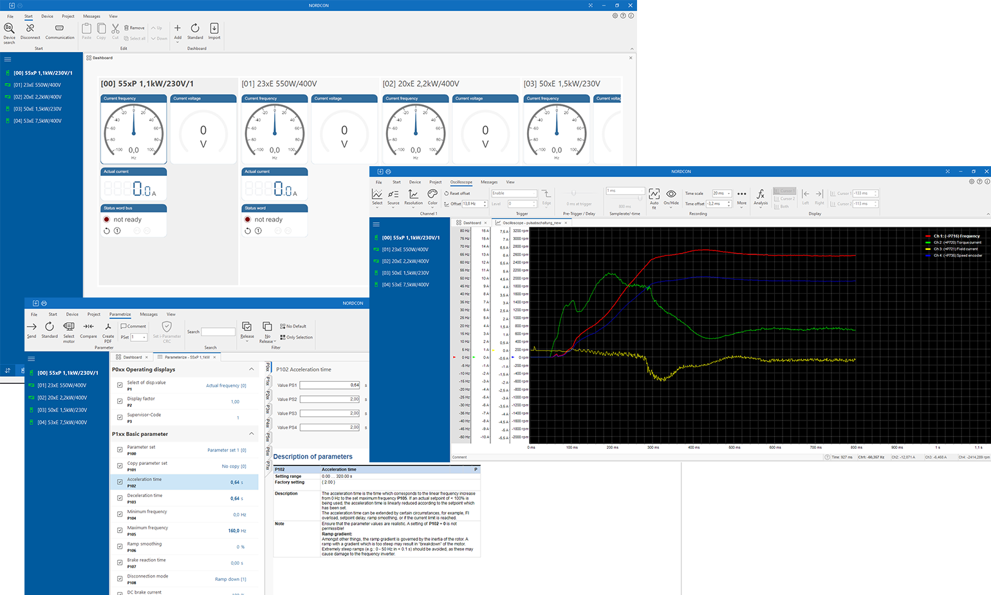Toggle checkbox for Maximum frequency P105
This screenshot has width=991, height=595.
coord(120,530)
